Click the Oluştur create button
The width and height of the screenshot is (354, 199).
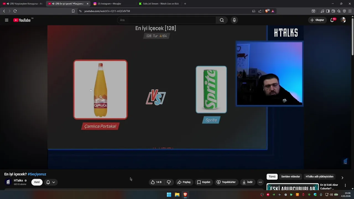317,20
